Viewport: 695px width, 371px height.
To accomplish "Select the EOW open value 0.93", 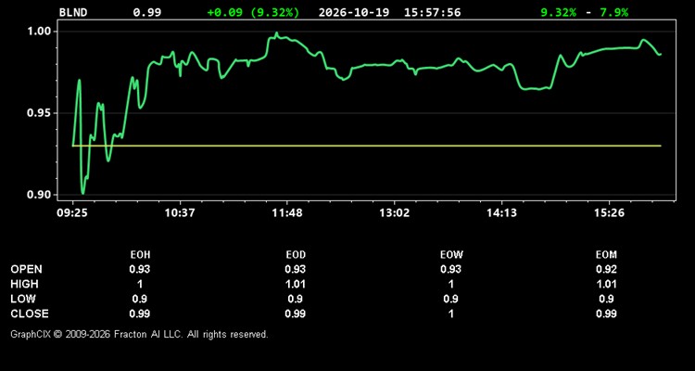I will (x=450, y=269).
